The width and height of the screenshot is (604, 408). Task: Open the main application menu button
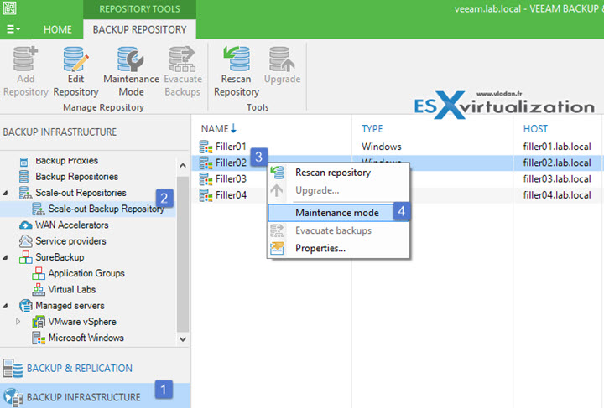tap(13, 29)
